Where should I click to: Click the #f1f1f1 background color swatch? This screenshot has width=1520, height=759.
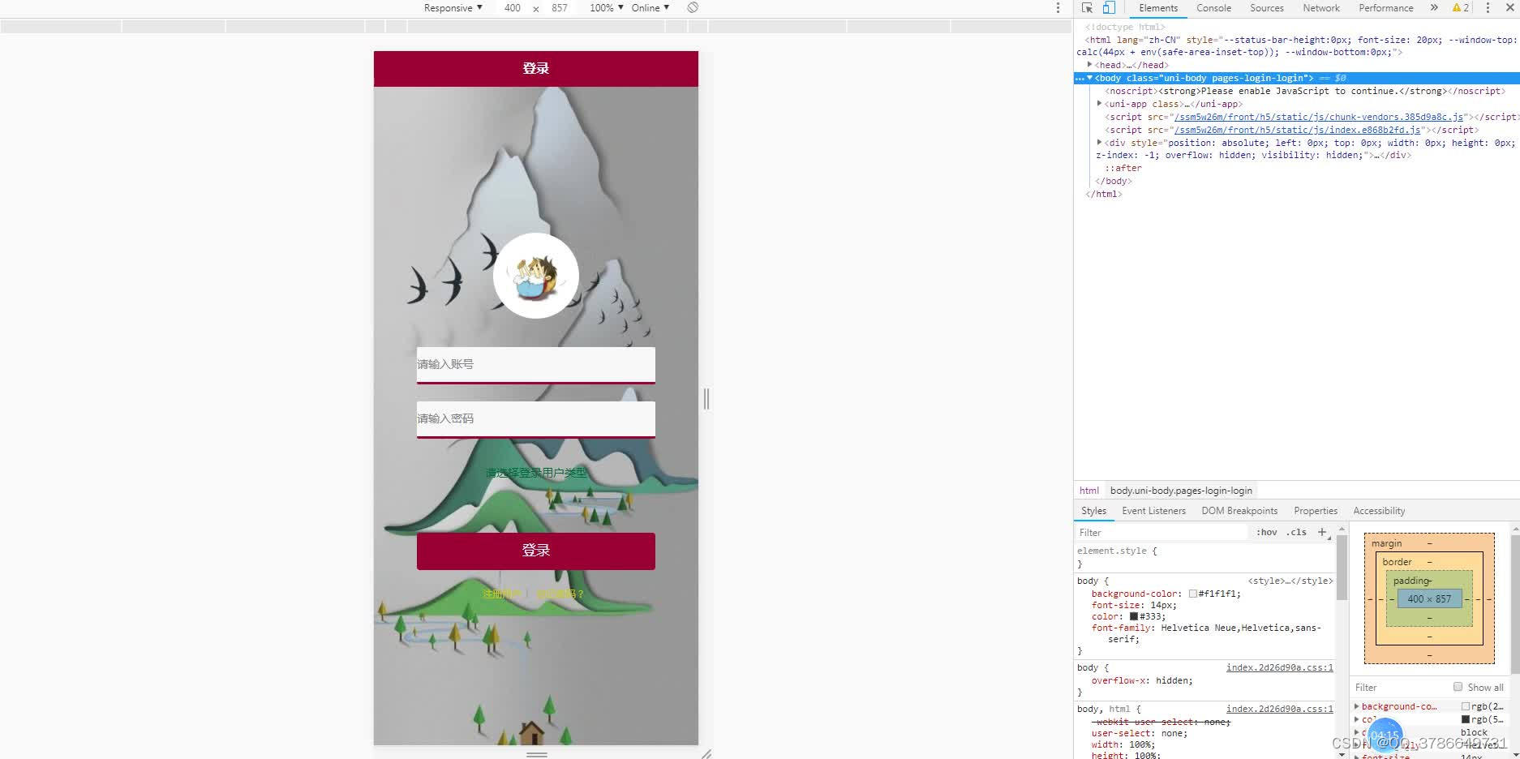pyautogui.click(x=1193, y=594)
